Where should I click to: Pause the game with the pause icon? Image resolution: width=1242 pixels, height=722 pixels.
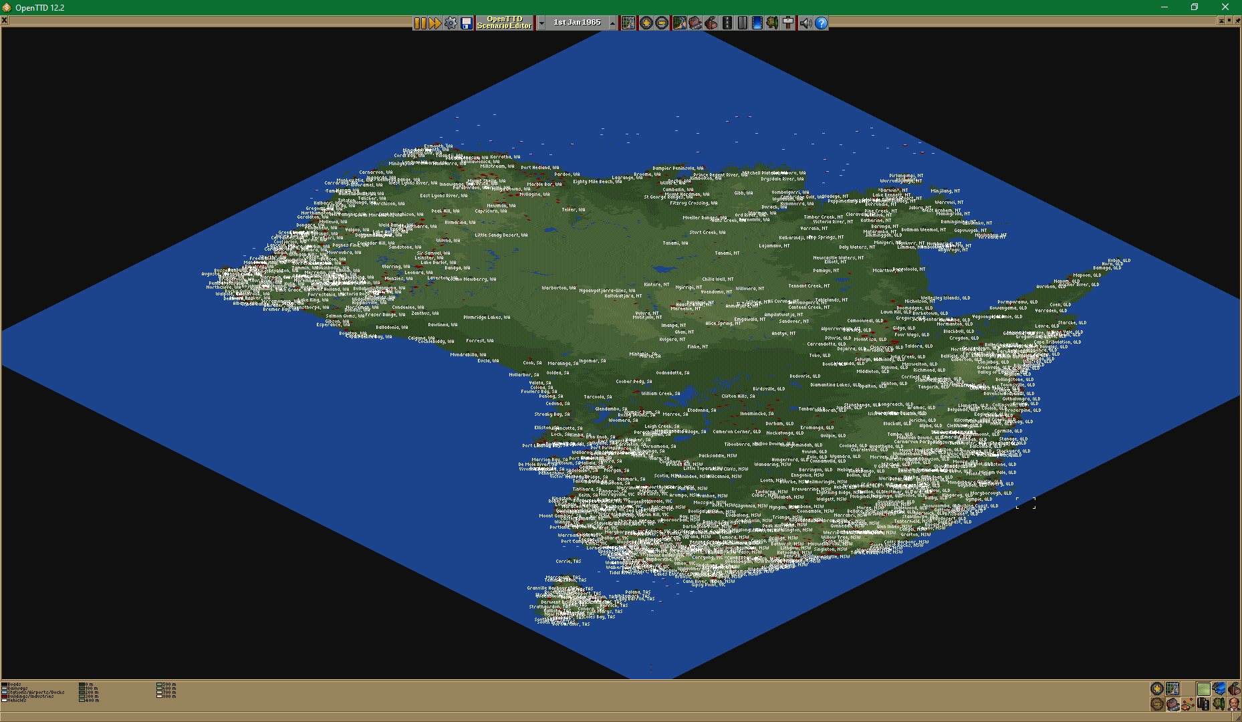420,23
